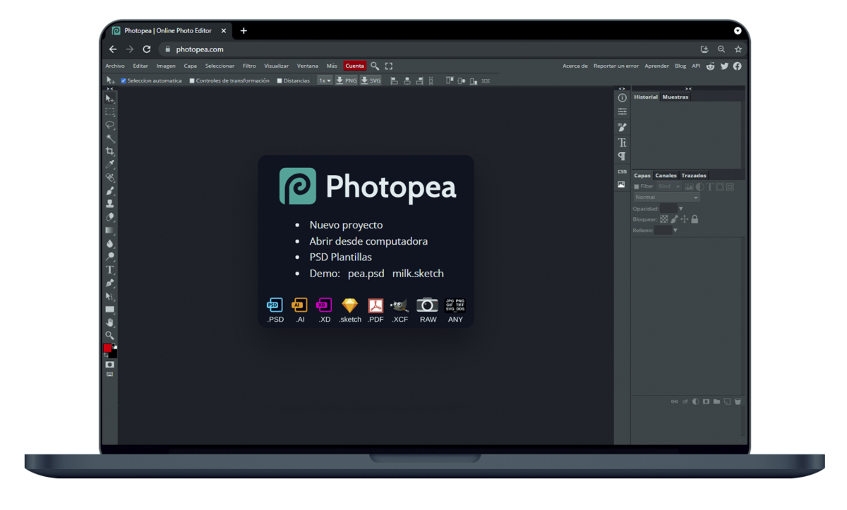Viewport: 847px width, 510px height.
Task: Select the Spot Healing Brush tool
Action: click(109, 177)
